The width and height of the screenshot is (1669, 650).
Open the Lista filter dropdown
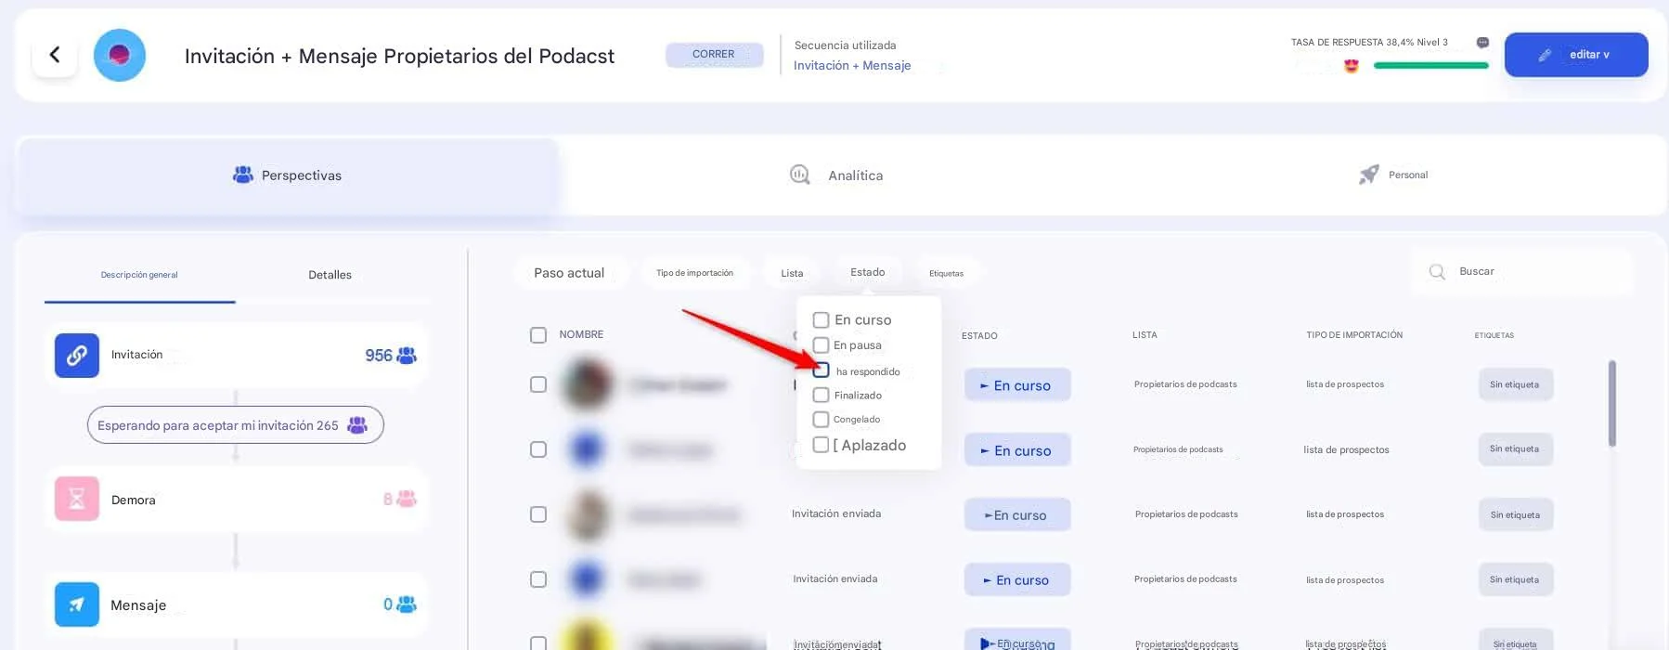(792, 273)
